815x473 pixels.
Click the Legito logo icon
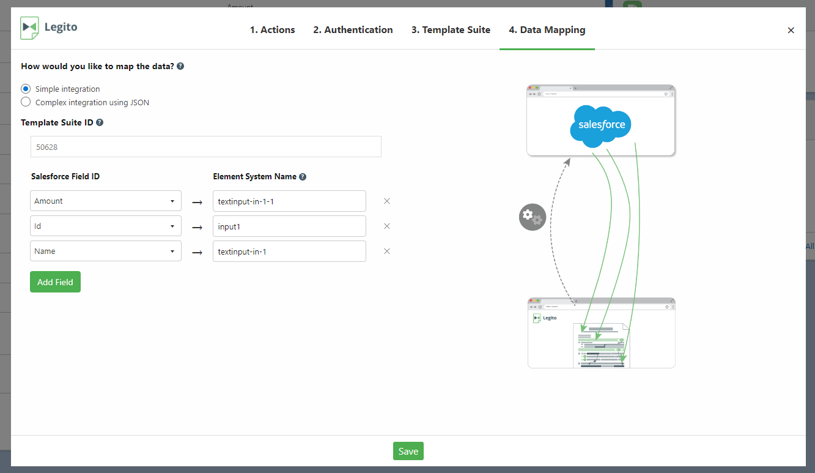tap(29, 28)
